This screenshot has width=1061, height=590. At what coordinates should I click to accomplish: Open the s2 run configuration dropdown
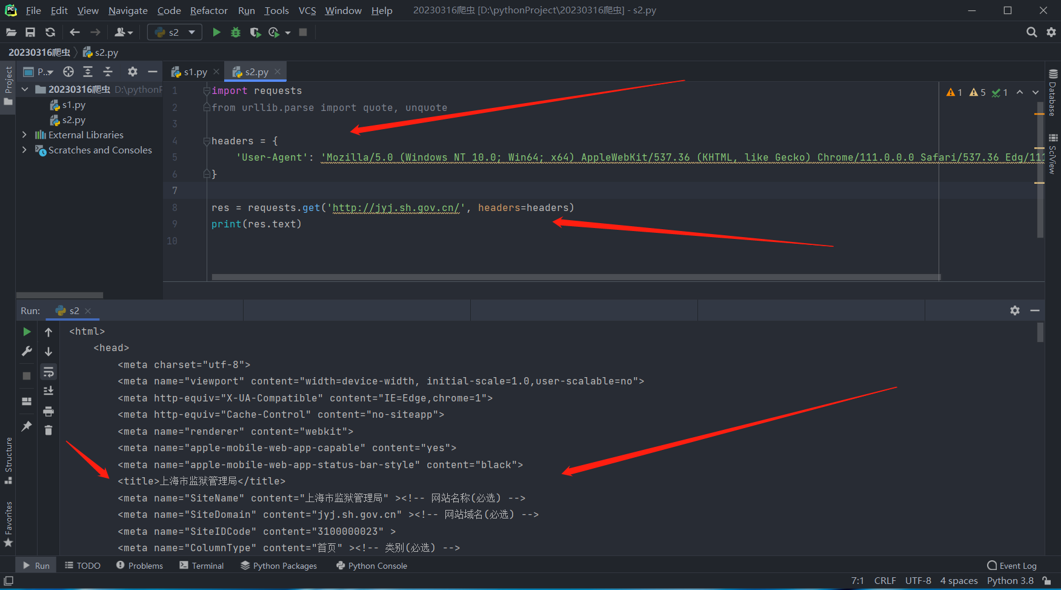click(175, 32)
